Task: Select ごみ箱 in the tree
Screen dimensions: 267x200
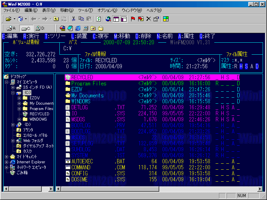Action: coord(22,173)
